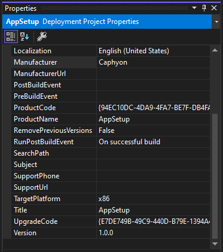Image resolution: width=223 pixels, height=252 pixels.
Task: Click the SupportPhone value field
Action: tap(153, 176)
